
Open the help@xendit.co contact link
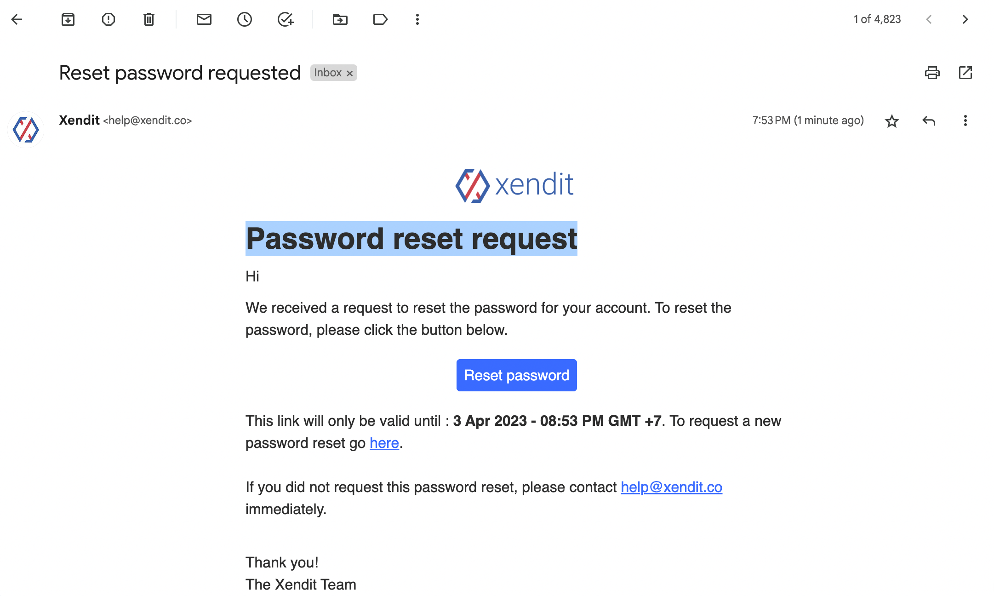point(672,487)
